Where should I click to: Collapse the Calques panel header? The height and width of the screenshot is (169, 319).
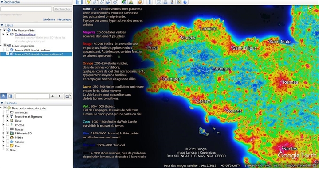click(36, 103)
